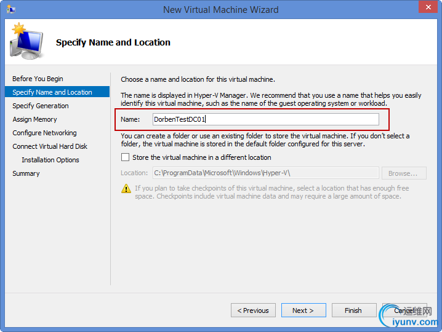Screen dimensions: 442x332
Task: Open the Installation Options step
Action: tap(50, 160)
